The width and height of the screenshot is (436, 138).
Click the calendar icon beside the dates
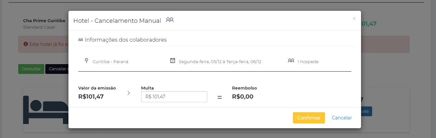coord(173,61)
